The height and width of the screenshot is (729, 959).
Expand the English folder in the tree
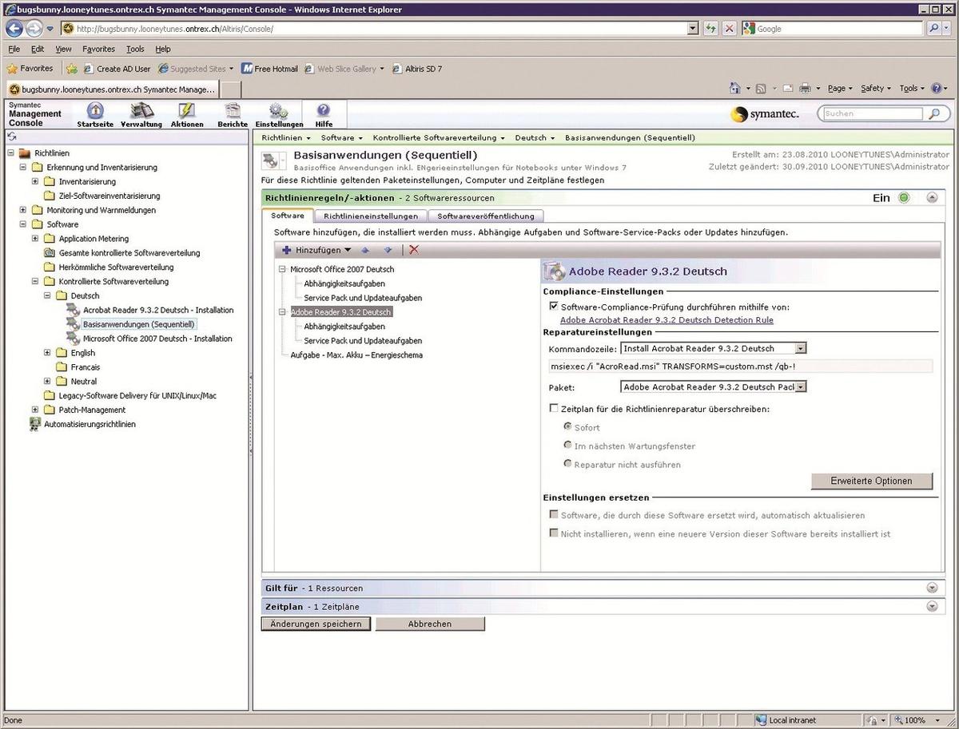[47, 353]
